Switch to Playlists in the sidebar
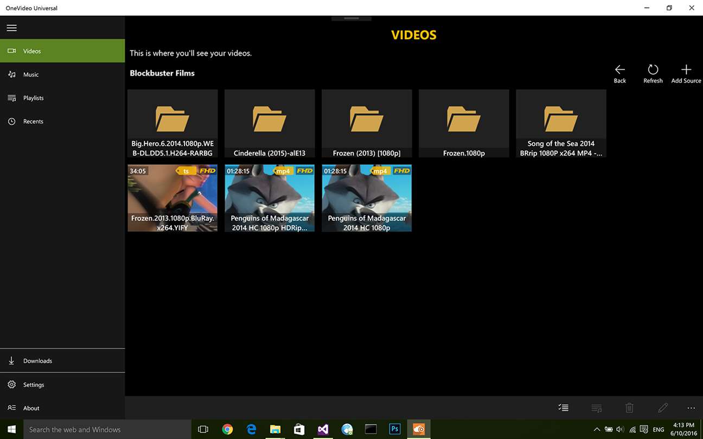The image size is (703, 439). click(x=62, y=98)
